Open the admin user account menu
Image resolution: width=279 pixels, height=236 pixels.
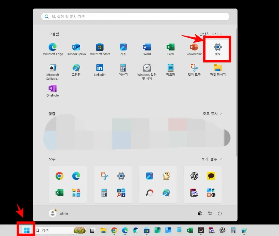point(58,213)
